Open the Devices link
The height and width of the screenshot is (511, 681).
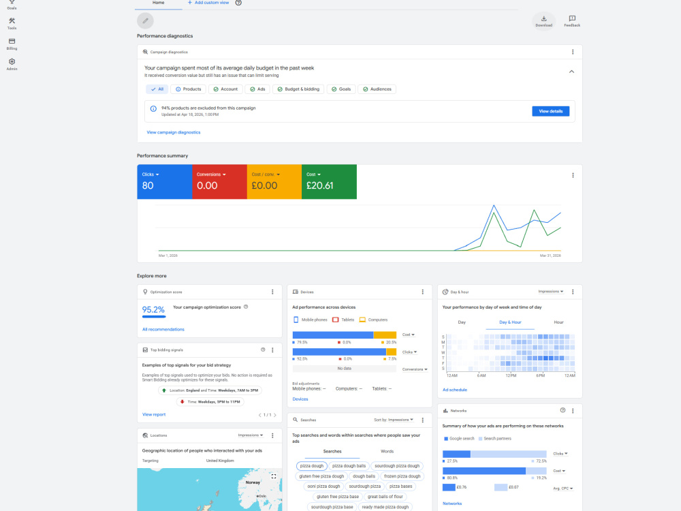pyautogui.click(x=300, y=399)
